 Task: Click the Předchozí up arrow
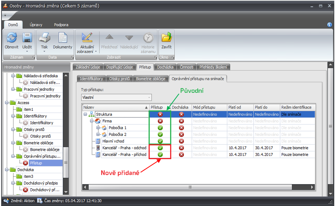[109, 37]
